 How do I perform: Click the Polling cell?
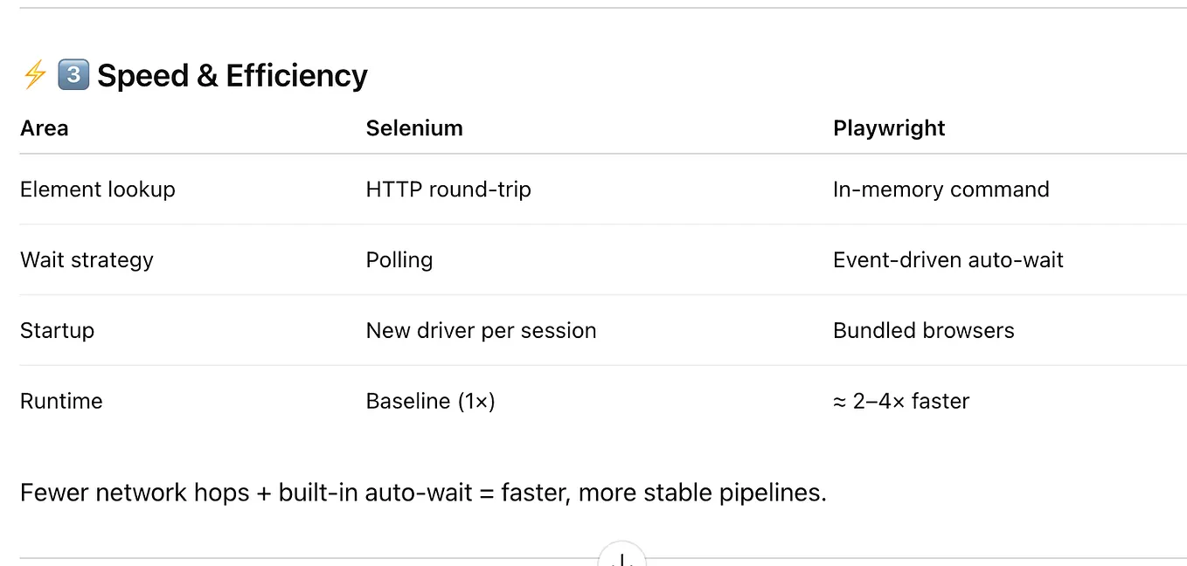pyautogui.click(x=399, y=260)
